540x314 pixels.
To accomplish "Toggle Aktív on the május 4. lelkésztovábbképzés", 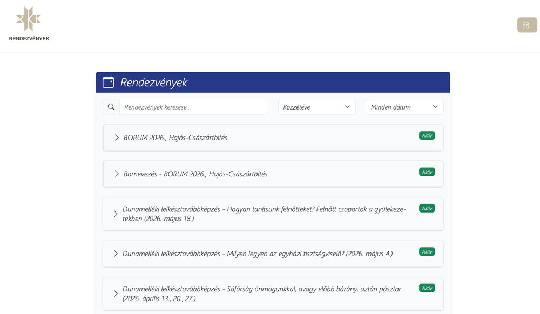I will coord(427,251).
